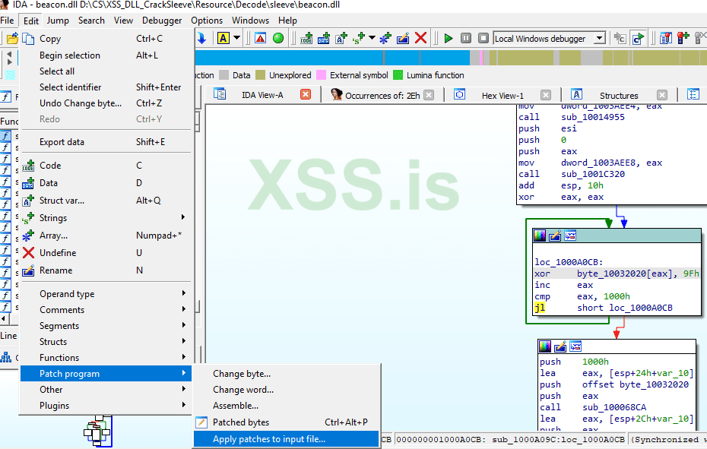Click the toolbar Data conversion icon
Screen dimensions: 707x449
tap(324, 38)
